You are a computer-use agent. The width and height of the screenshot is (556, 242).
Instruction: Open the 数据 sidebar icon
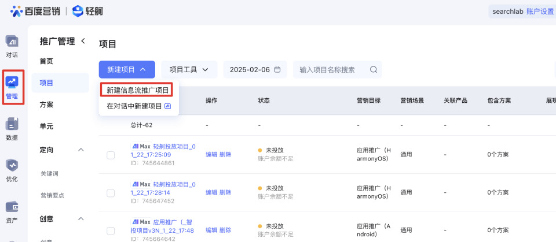[12, 128]
